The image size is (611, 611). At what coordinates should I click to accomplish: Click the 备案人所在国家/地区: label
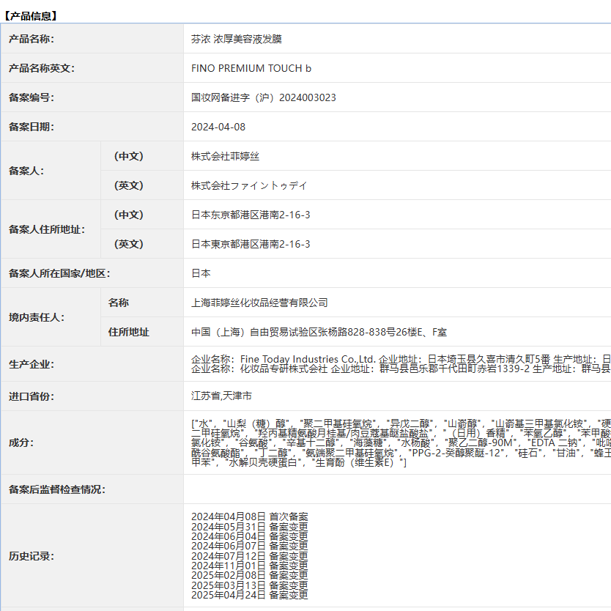[x=59, y=273]
